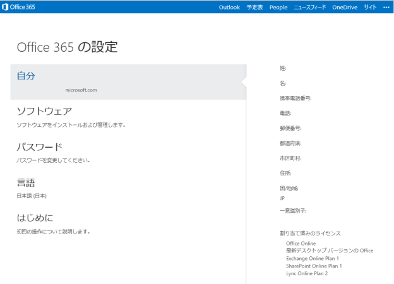
Task: Open the はじめに getting started section
Action: point(35,218)
